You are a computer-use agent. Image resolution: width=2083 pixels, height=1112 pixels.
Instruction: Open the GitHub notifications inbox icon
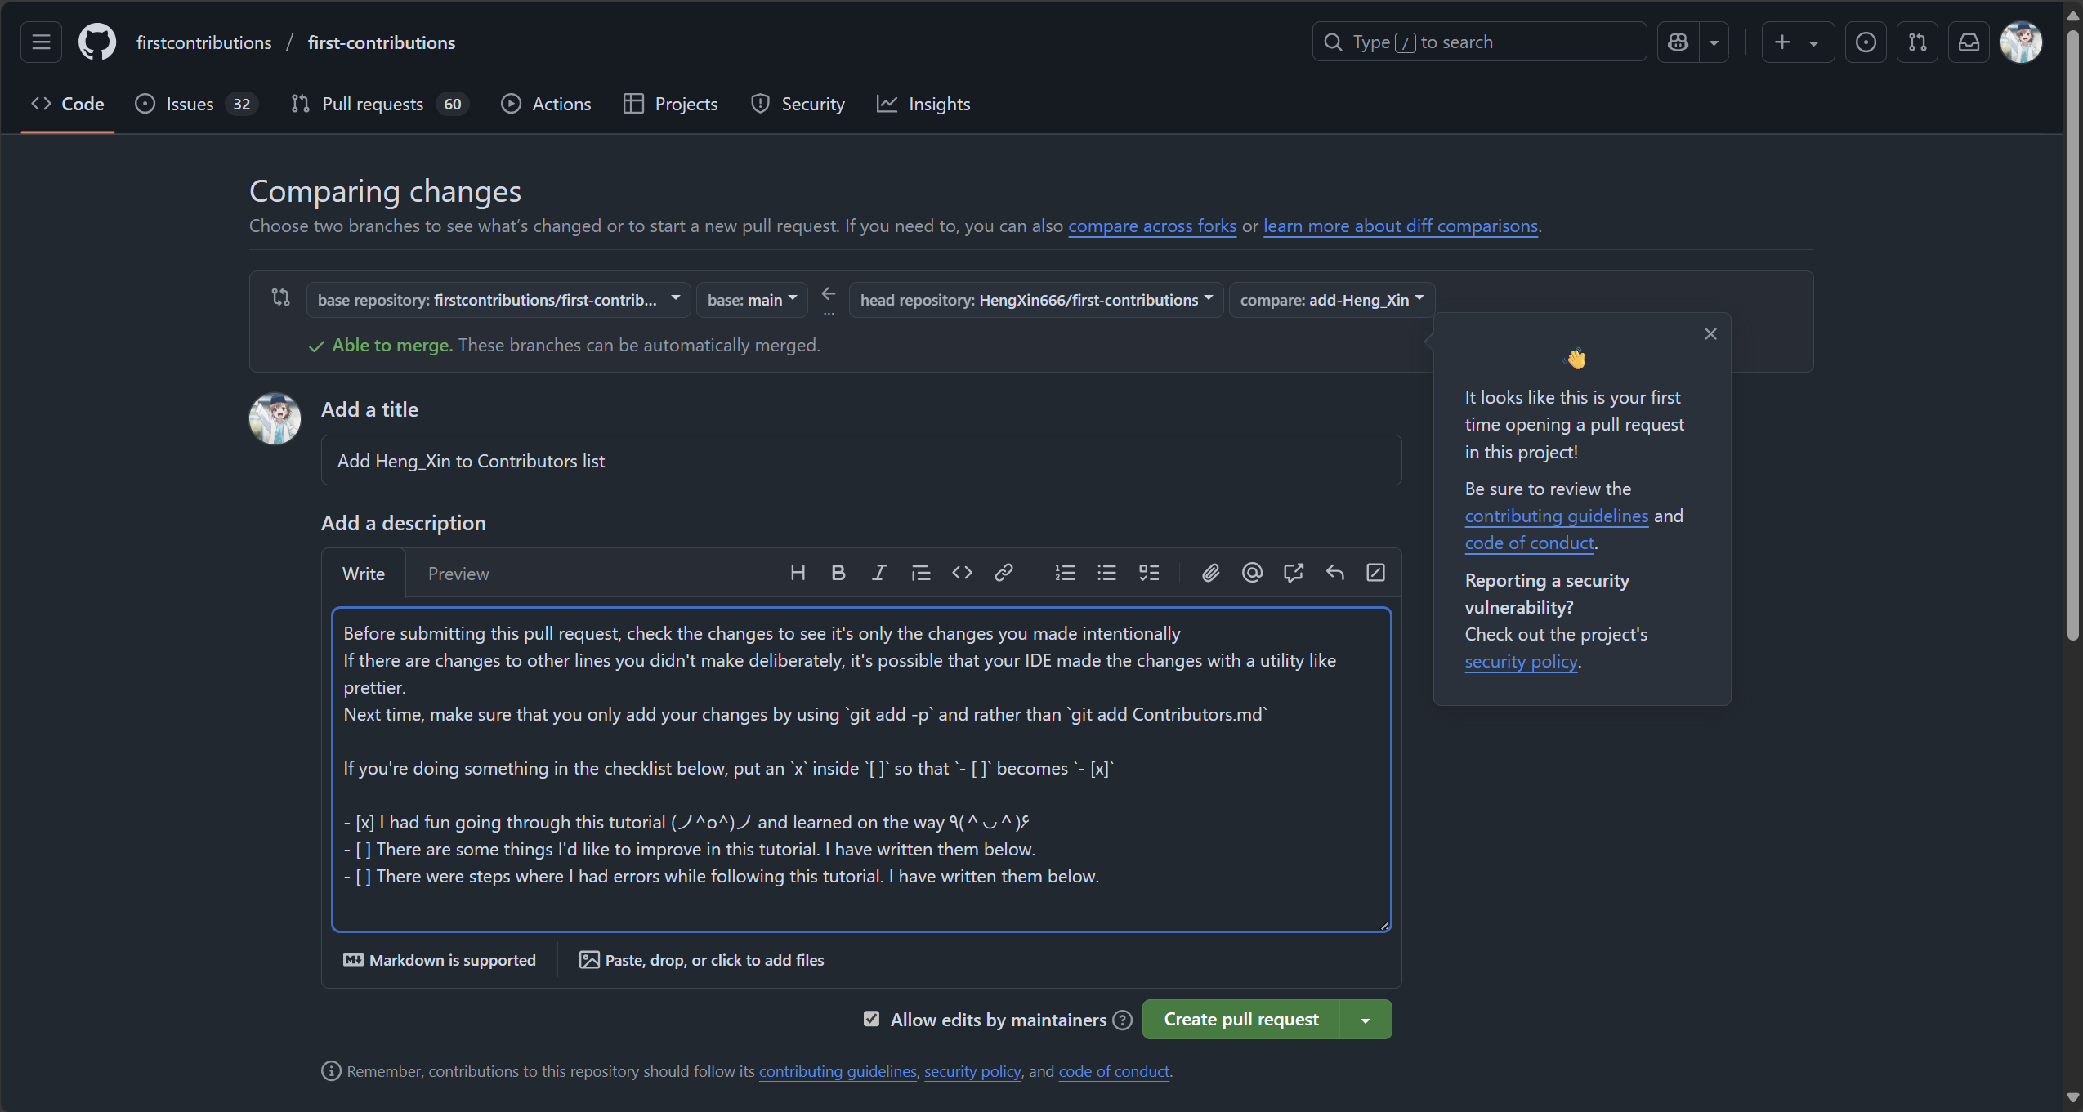click(x=1969, y=42)
